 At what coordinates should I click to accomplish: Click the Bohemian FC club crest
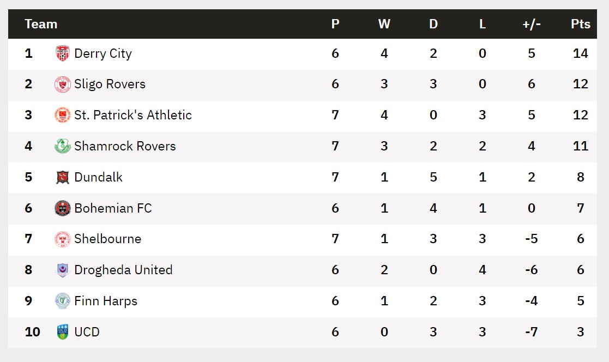pyautogui.click(x=63, y=208)
